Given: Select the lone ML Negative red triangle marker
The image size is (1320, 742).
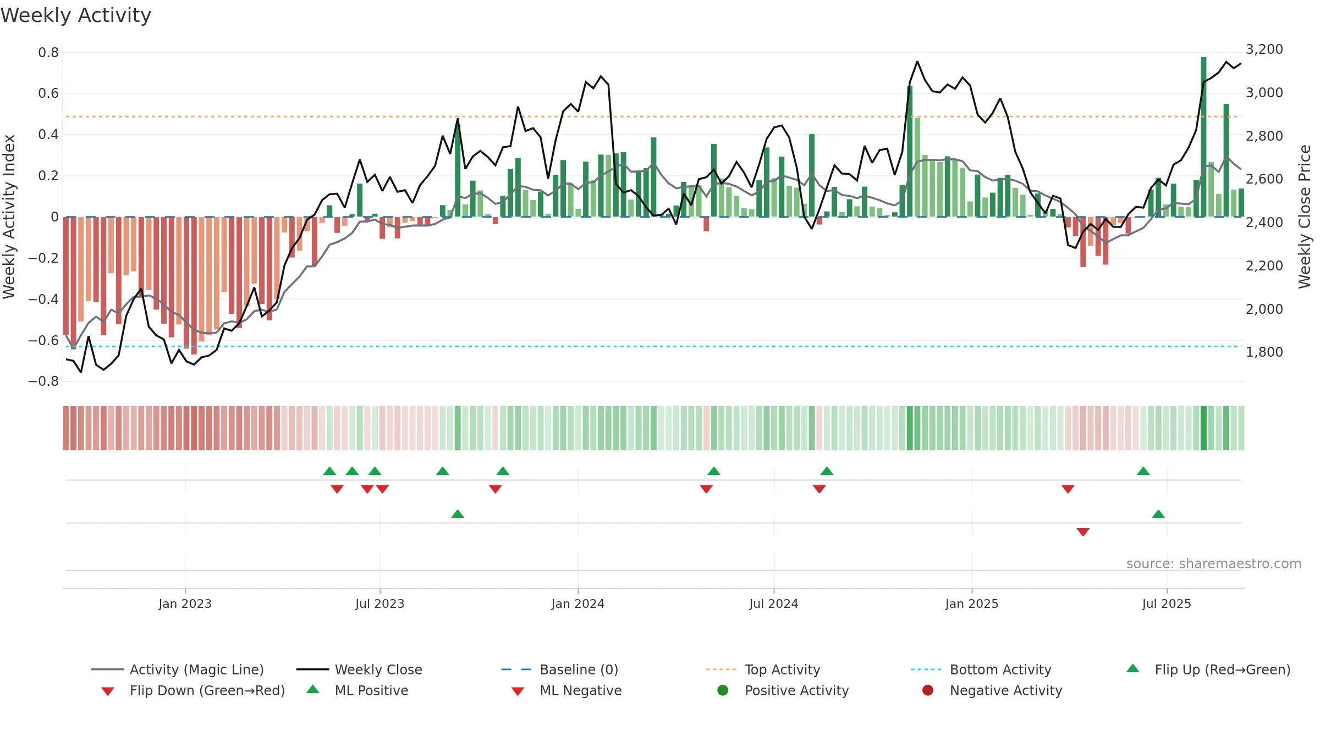Looking at the screenshot, I should pos(1083,532).
